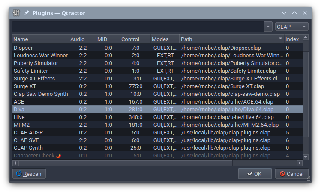The width and height of the screenshot is (321, 193).
Task: Select the Surge XT plugin row
Action: pos(157,86)
